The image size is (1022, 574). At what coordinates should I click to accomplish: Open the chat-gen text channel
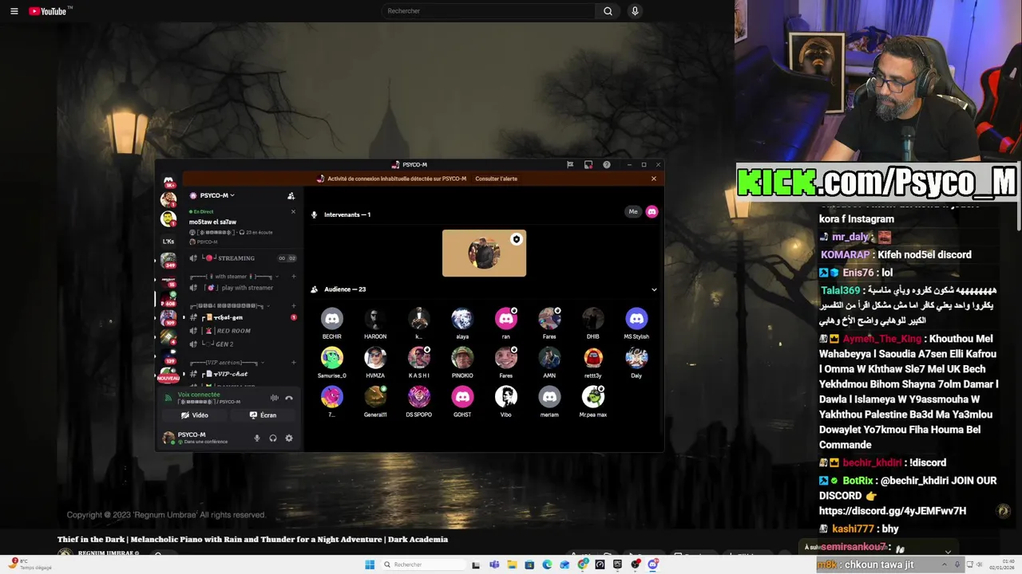(x=243, y=317)
